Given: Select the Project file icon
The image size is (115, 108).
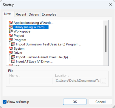Looking at the screenshot, I should [11, 36].
